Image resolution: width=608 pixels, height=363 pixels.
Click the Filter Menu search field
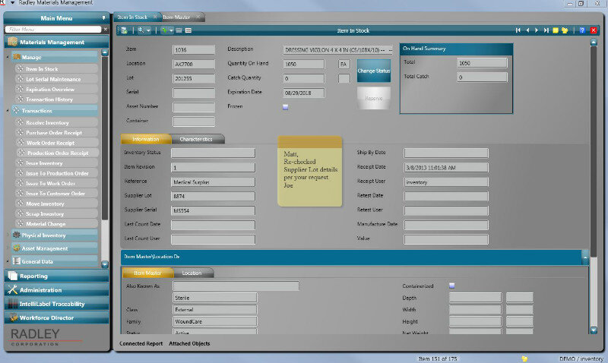(x=53, y=30)
